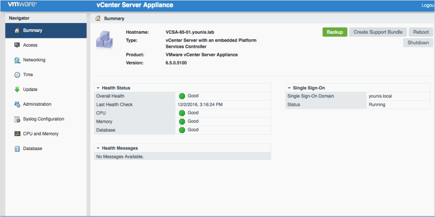Screen dimensions: 435x217
Task: Click the Access terminal icon
Action: (x=17, y=45)
